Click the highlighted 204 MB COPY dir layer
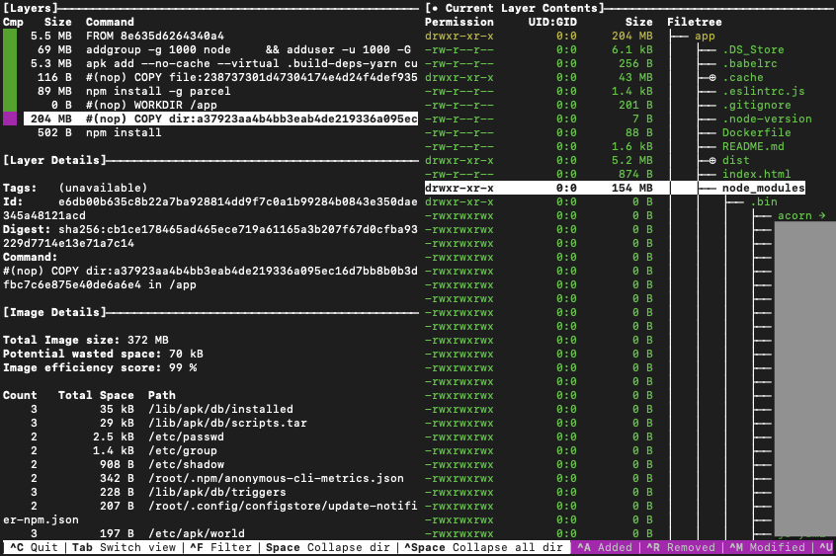This screenshot has height=556, width=836. pyautogui.click(x=220, y=119)
